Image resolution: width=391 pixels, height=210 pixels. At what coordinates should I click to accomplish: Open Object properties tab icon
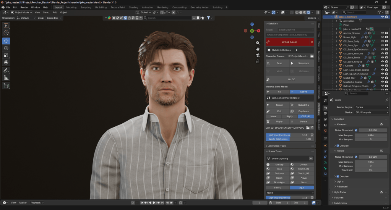325,145
